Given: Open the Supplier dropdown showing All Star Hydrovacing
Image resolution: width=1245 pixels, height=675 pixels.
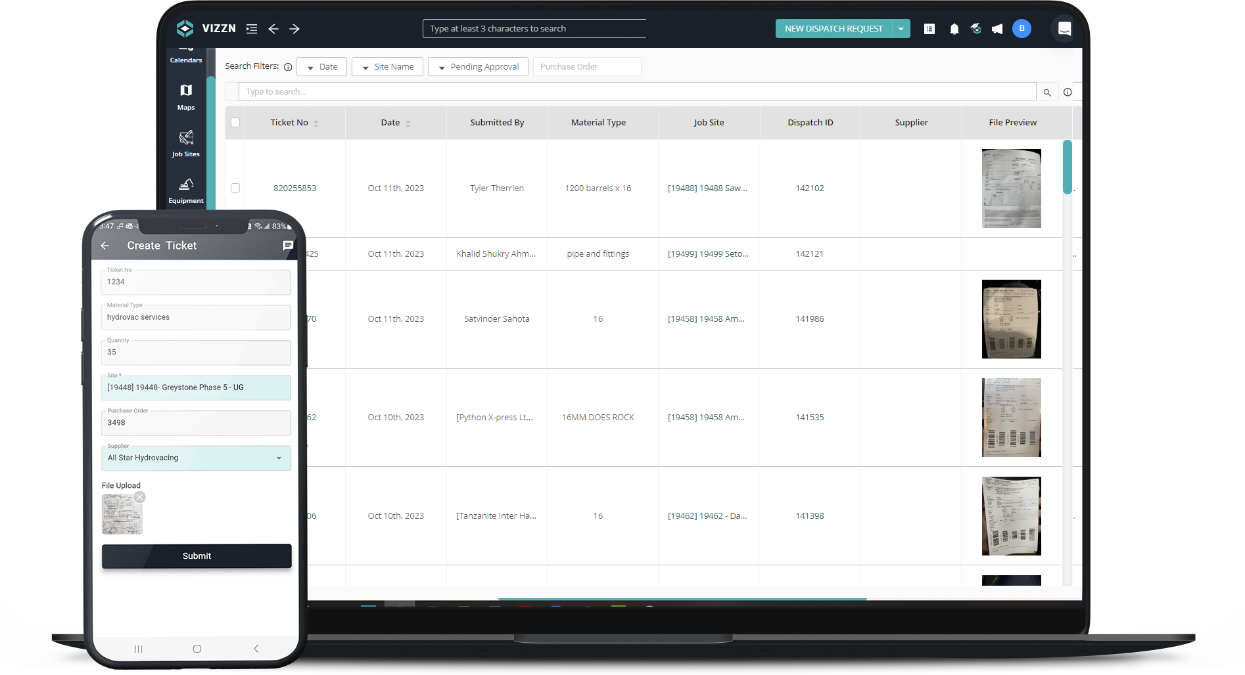Looking at the screenshot, I should (196, 458).
